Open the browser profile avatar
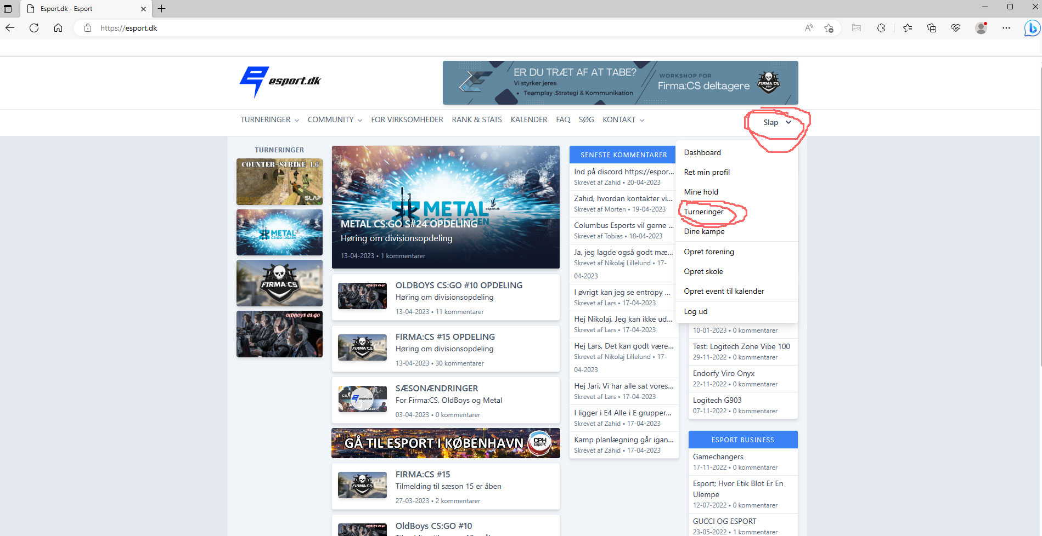 tap(981, 28)
